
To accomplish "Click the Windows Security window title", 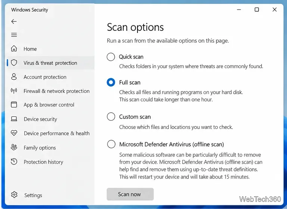I will tap(30, 10).
